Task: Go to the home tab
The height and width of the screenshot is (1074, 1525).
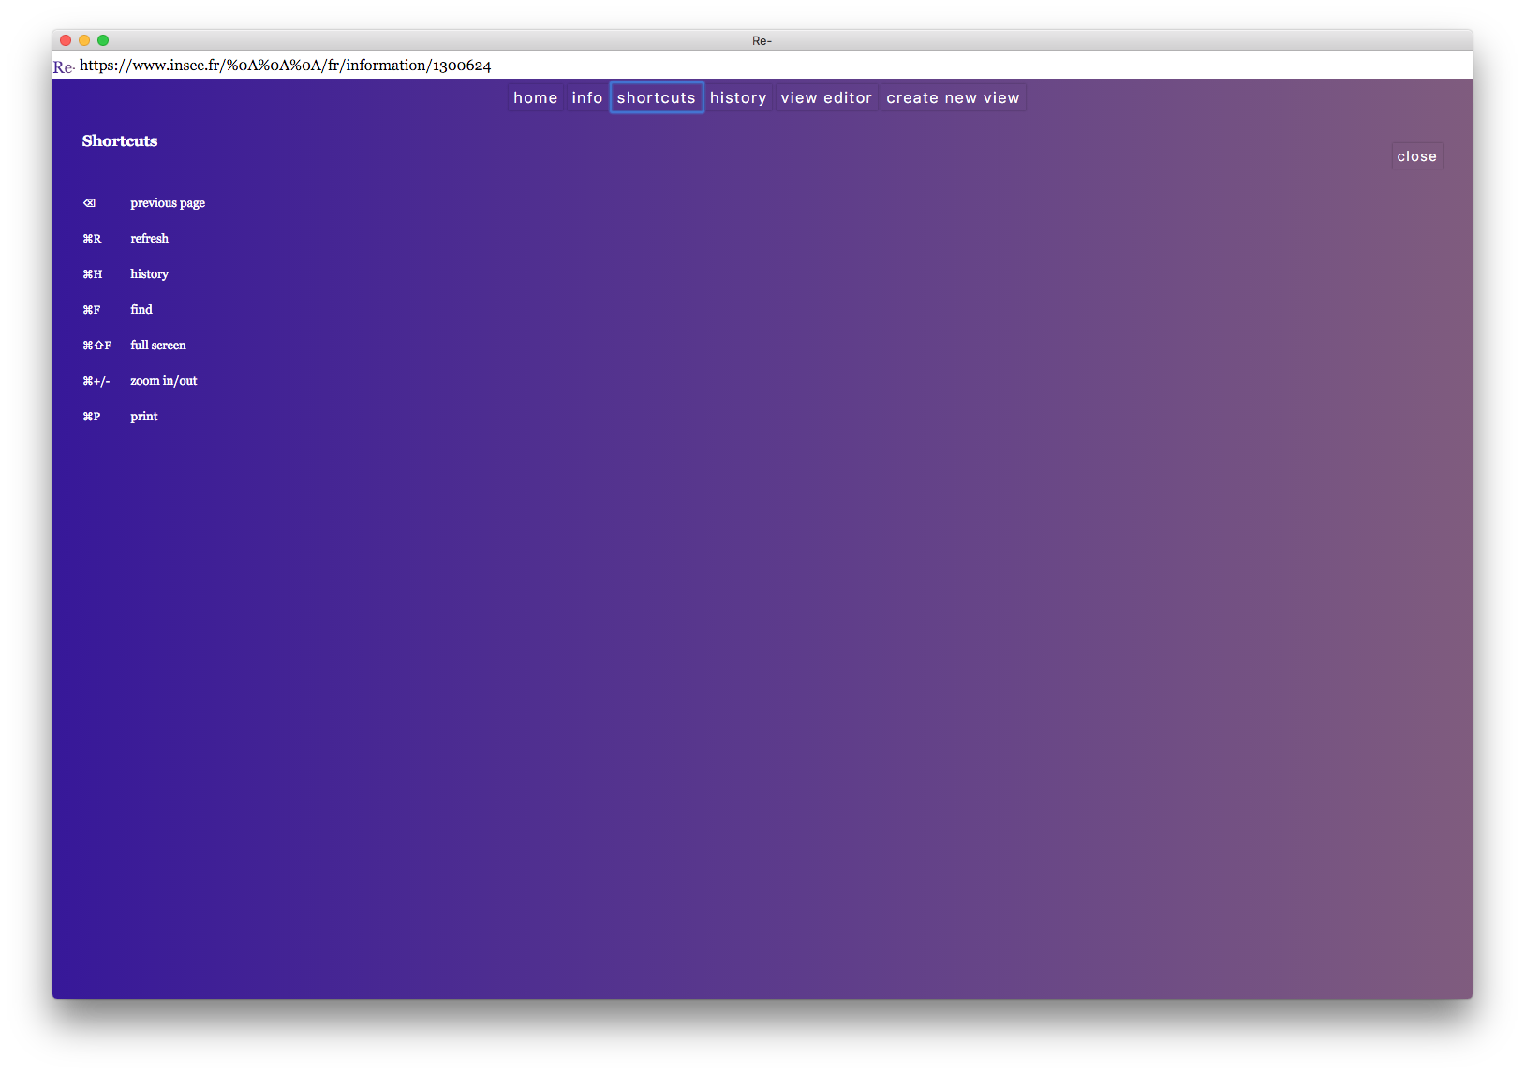Action: [x=535, y=98]
